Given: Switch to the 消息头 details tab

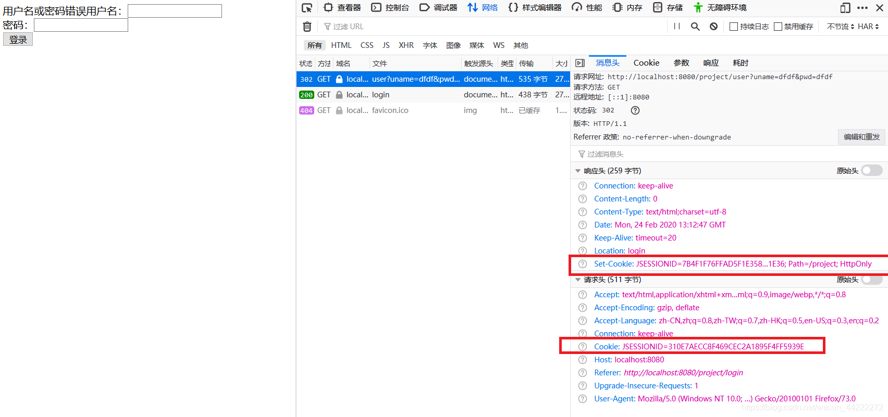Looking at the screenshot, I should pyautogui.click(x=608, y=63).
